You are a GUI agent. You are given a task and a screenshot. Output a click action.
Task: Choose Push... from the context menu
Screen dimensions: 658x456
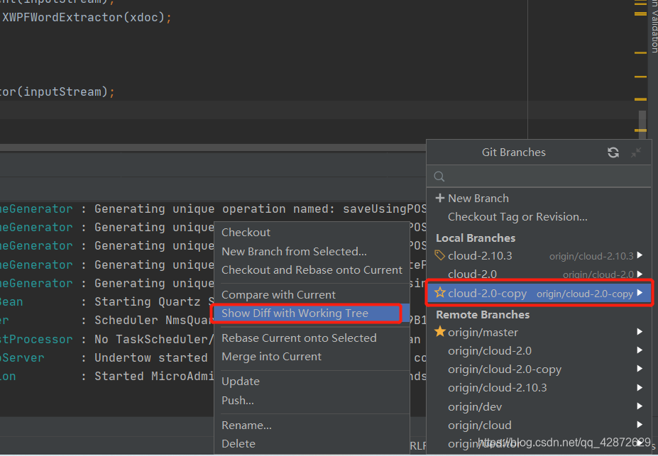312,400
